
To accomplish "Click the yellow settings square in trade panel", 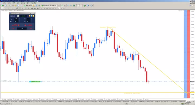I will point(33,16).
